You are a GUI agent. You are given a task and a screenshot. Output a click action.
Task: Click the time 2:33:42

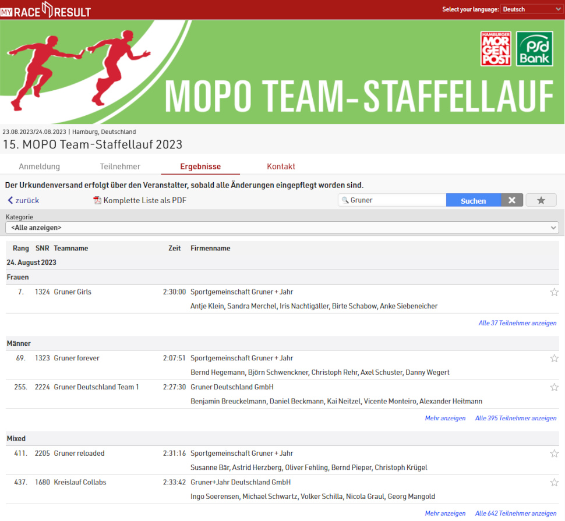[x=174, y=482]
